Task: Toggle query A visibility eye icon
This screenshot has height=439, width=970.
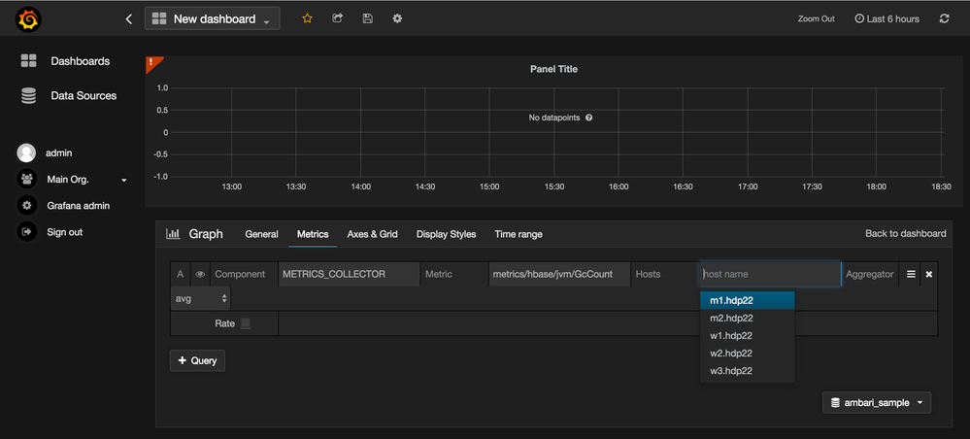Action: pos(200,275)
